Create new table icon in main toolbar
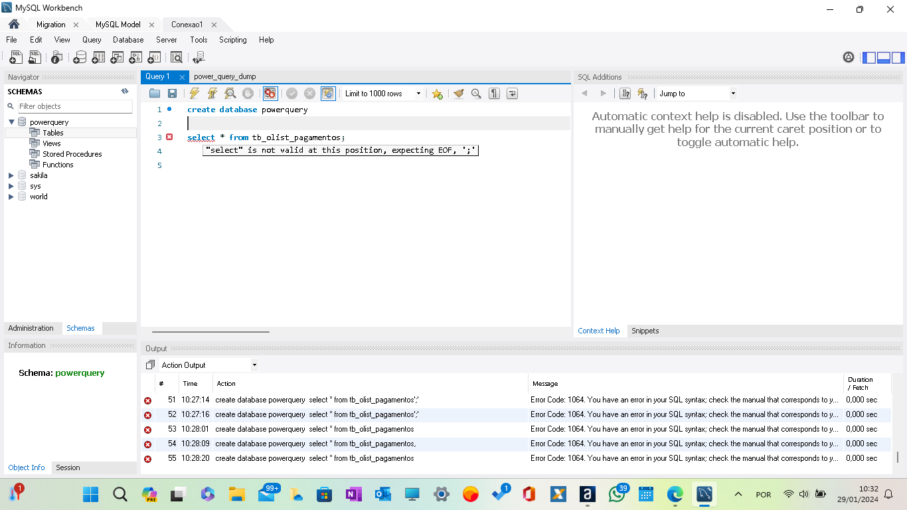Viewport: 907px width, 510px height. click(x=98, y=58)
